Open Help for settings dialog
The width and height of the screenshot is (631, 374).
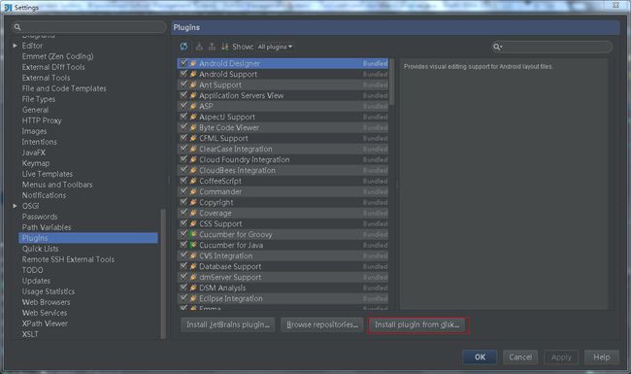[602, 357]
